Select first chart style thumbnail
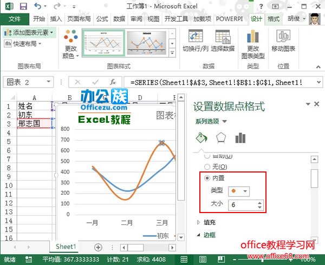 click(103, 43)
